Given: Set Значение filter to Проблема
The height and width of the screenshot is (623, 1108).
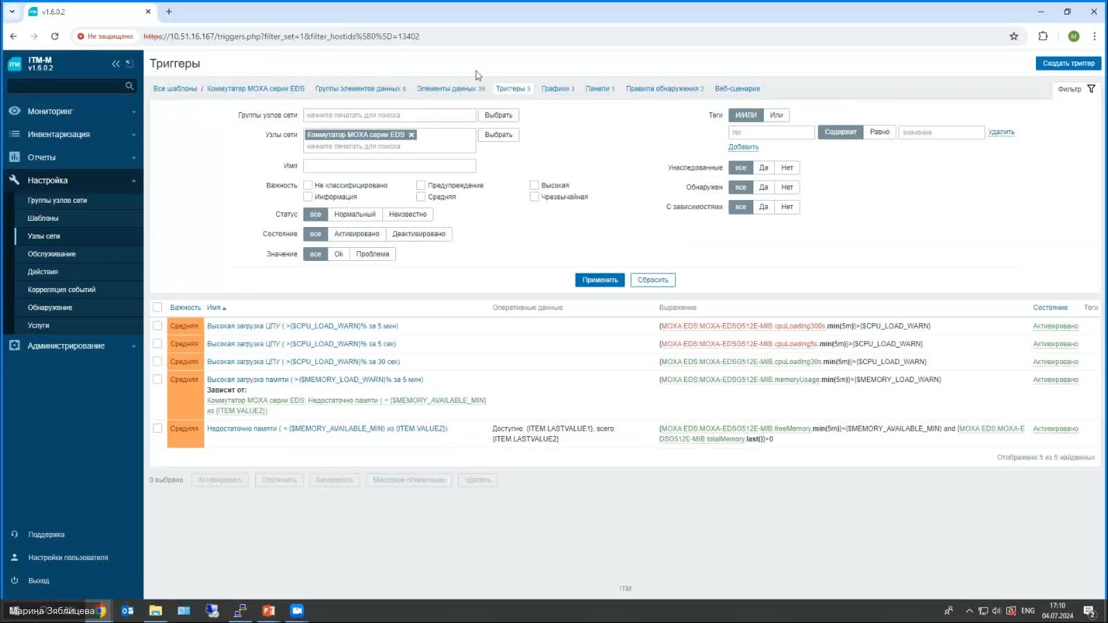Looking at the screenshot, I should point(373,254).
